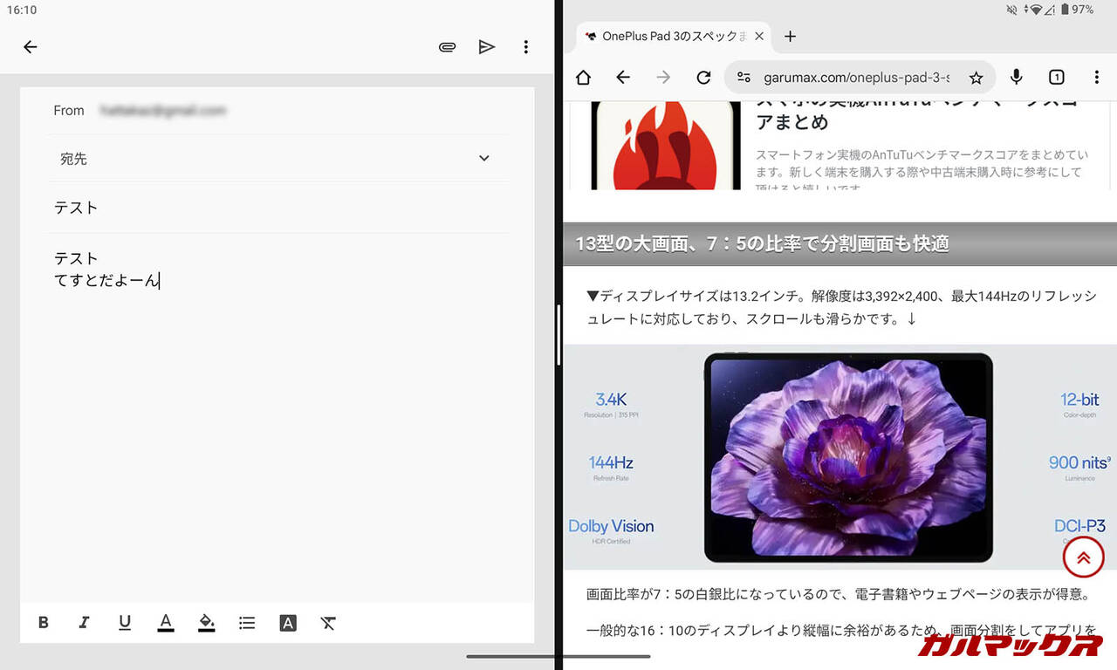
Task: Go to Chrome home page
Action: 583,78
